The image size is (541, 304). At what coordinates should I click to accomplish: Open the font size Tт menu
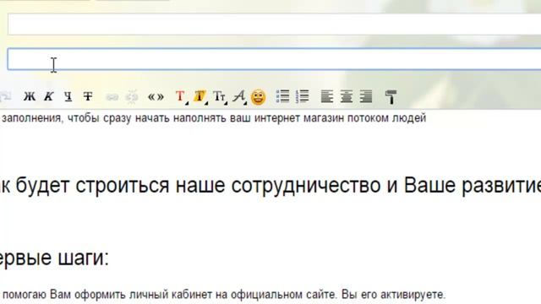(220, 97)
